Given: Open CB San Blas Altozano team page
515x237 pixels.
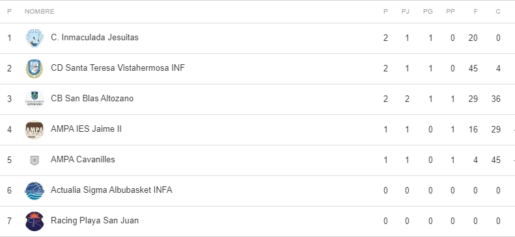Looking at the screenshot, I should [x=92, y=98].
